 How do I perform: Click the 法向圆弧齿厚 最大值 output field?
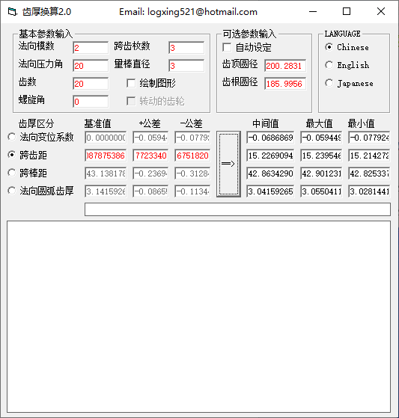coord(321,191)
